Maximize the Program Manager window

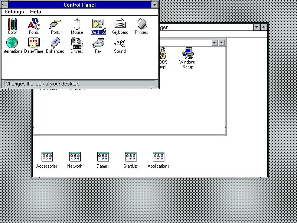tap(264, 27)
